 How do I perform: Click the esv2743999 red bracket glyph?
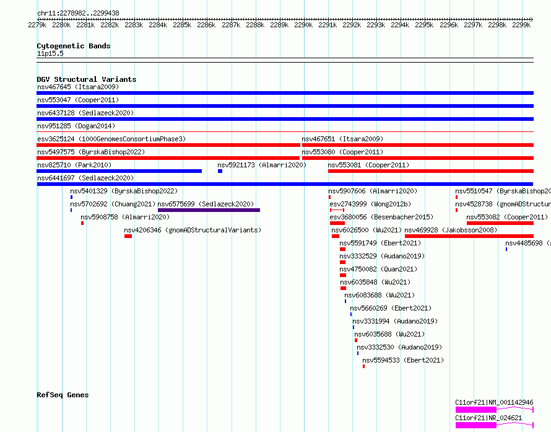[337, 210]
